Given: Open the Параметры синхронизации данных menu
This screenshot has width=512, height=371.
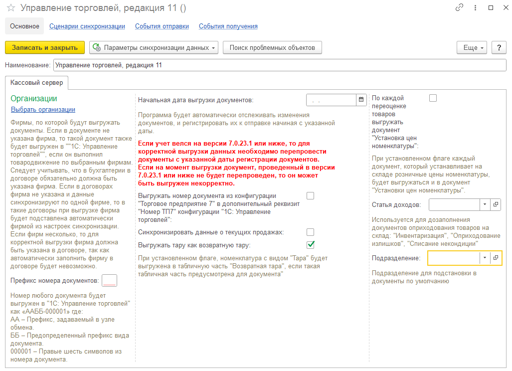Looking at the screenshot, I should pos(154,47).
